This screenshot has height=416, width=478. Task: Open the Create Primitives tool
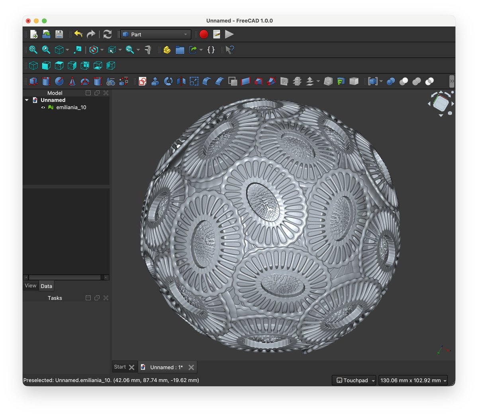click(x=111, y=81)
